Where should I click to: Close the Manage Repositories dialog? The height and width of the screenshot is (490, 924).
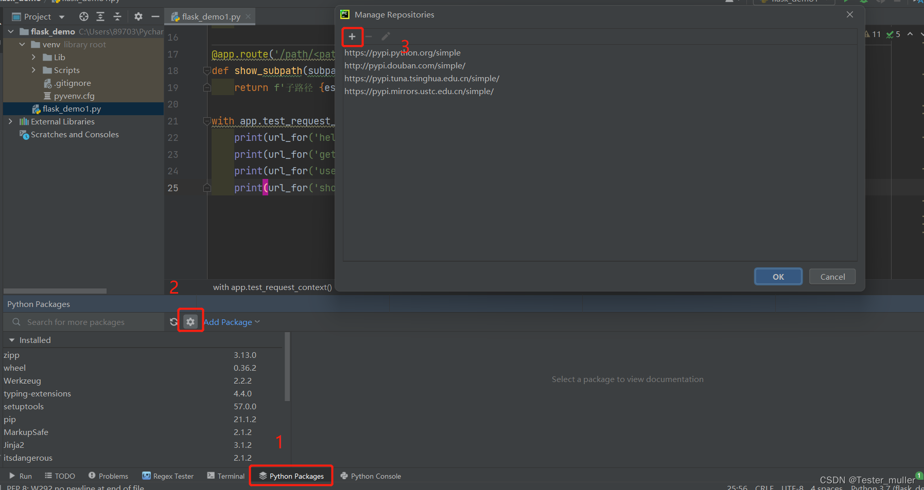[x=850, y=14]
